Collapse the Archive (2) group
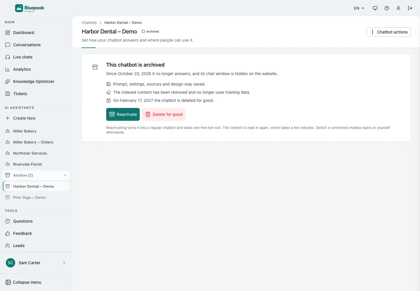 point(36,175)
